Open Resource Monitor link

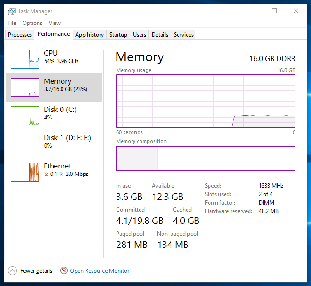100,271
